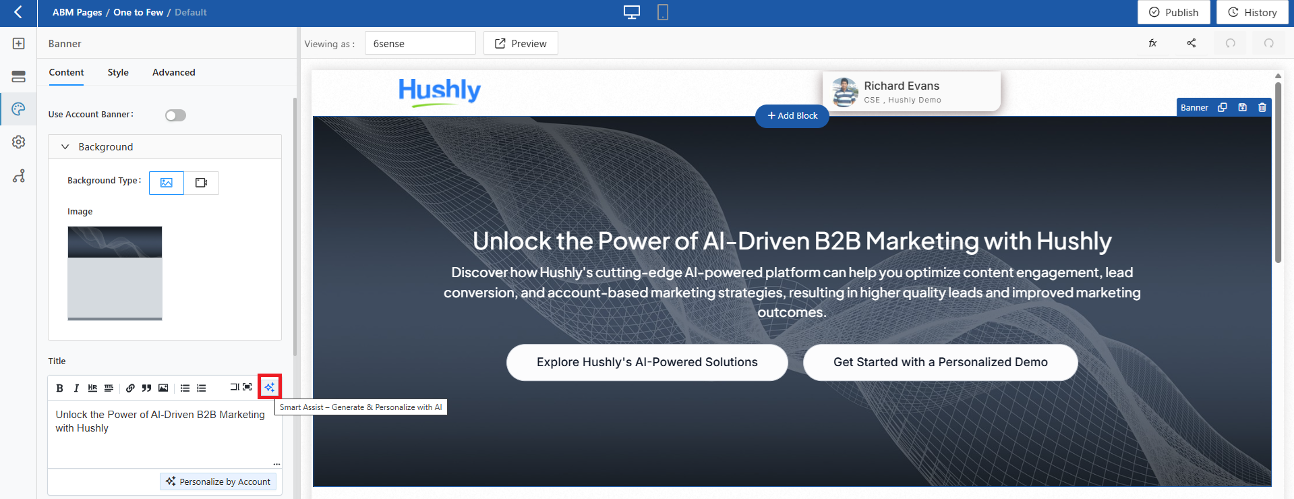The image size is (1294, 499).
Task: Select image background type
Action: [167, 183]
